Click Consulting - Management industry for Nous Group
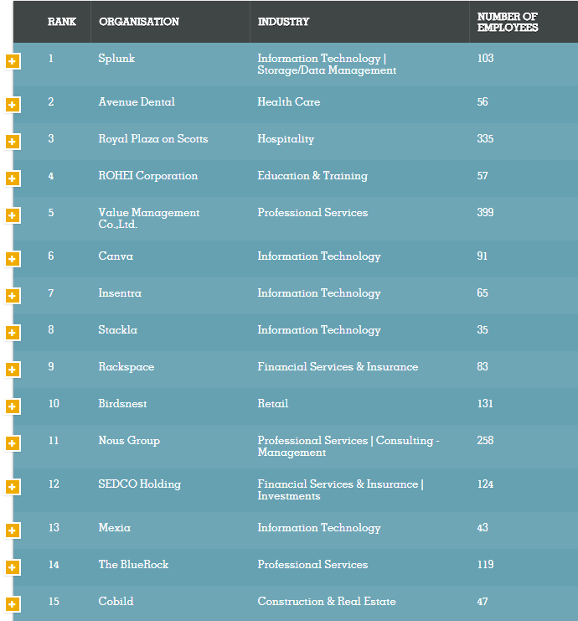 coord(348,447)
